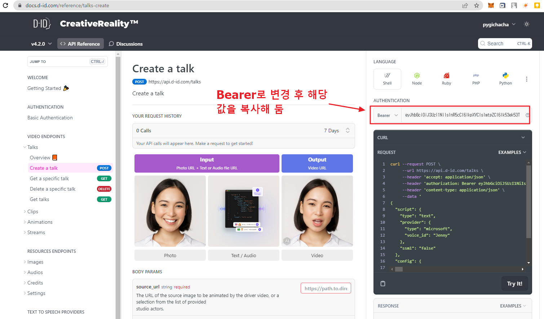Click the Try It! button
This screenshot has height=319, width=544.
(514, 283)
